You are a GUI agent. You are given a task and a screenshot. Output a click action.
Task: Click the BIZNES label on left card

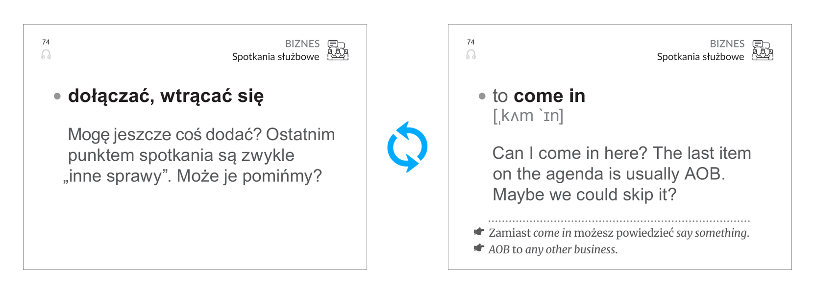click(x=302, y=44)
